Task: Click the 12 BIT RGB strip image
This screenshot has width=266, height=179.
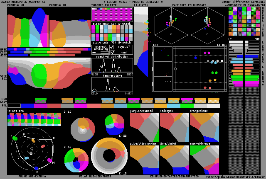Action: pyautogui.click(x=34, y=119)
